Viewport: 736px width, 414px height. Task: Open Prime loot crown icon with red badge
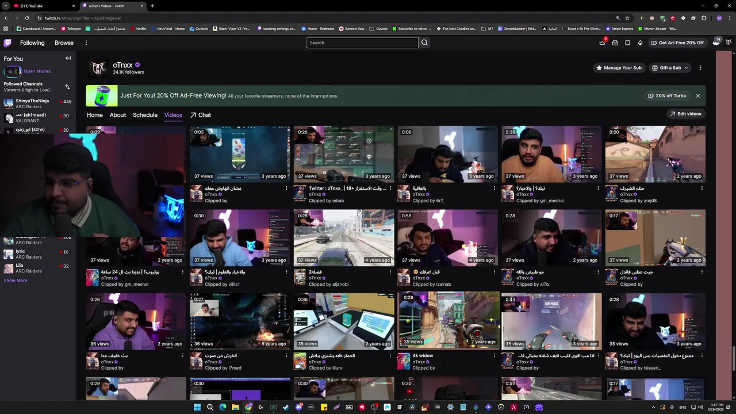602,43
